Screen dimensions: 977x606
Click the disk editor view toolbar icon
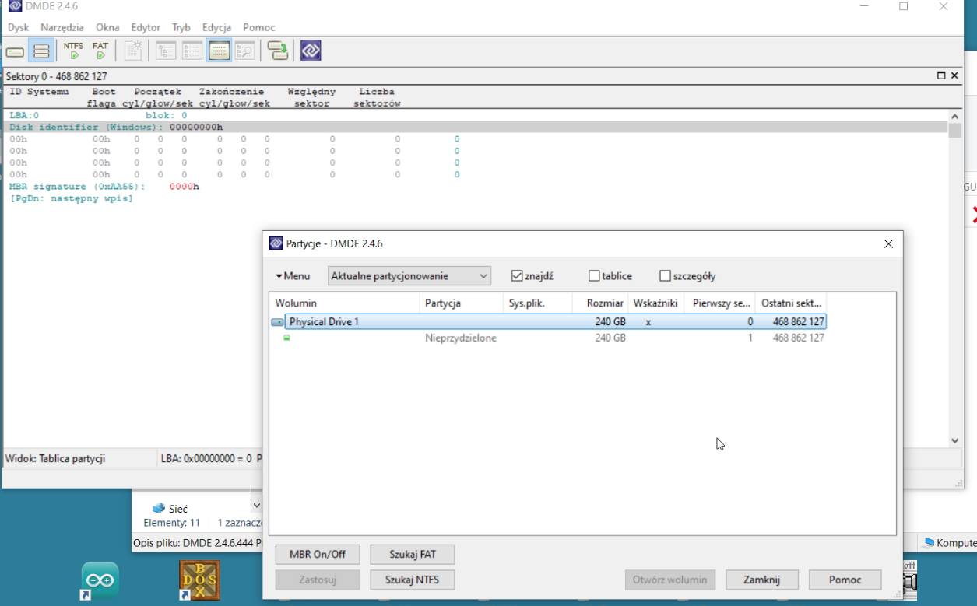click(x=219, y=51)
